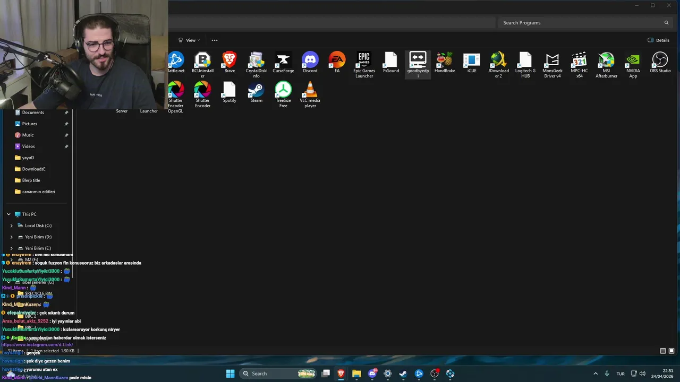Select the Logitech G HUB icon

525,65
